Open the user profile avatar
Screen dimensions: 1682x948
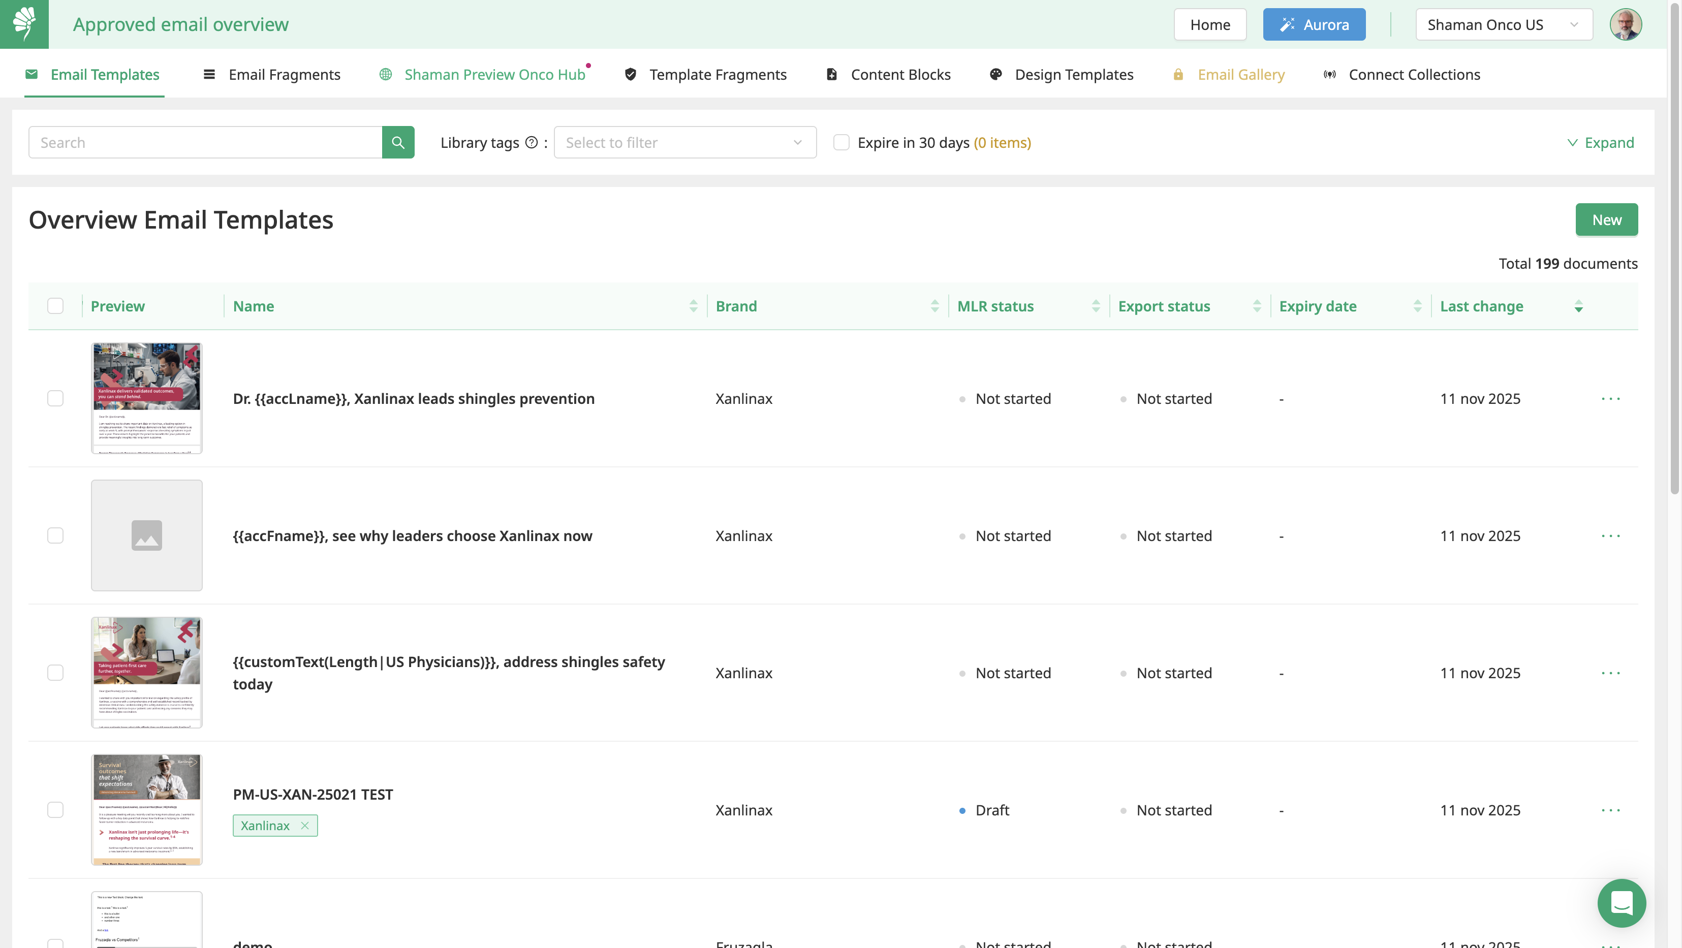coord(1625,25)
